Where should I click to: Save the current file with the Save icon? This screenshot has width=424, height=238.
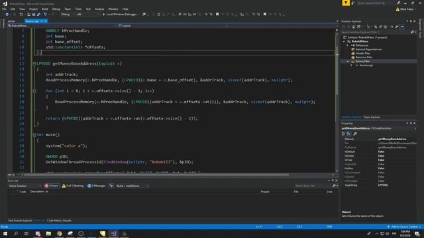point(34,15)
